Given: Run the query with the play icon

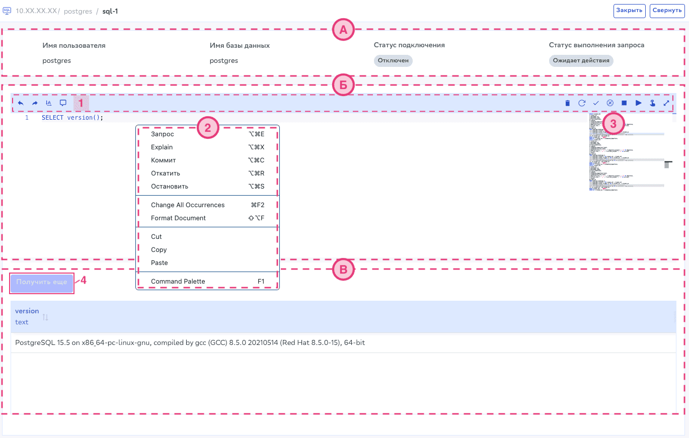Looking at the screenshot, I should tap(638, 103).
